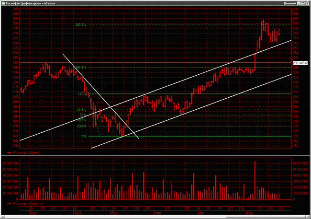Restore down the chart window
311x219 pixels.
click(x=303, y=3)
